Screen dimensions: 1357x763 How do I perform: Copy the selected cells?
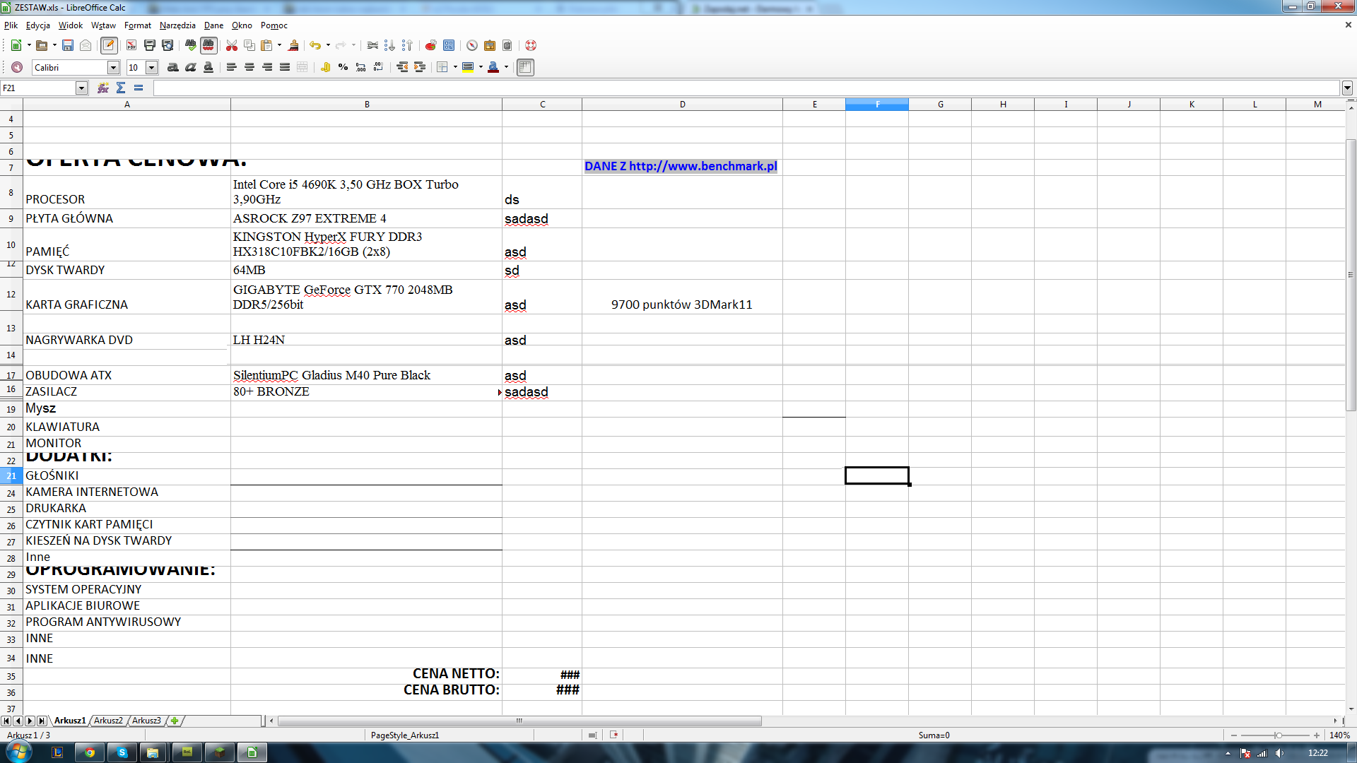click(x=249, y=45)
